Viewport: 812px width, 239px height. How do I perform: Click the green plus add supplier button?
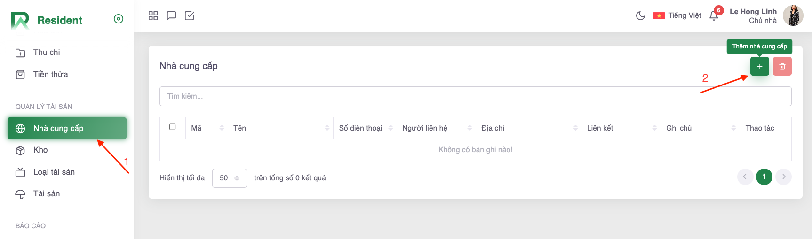pyautogui.click(x=759, y=66)
